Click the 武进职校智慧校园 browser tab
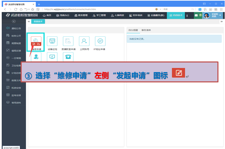This screenshot has width=225, height=149. [x=19, y=4]
